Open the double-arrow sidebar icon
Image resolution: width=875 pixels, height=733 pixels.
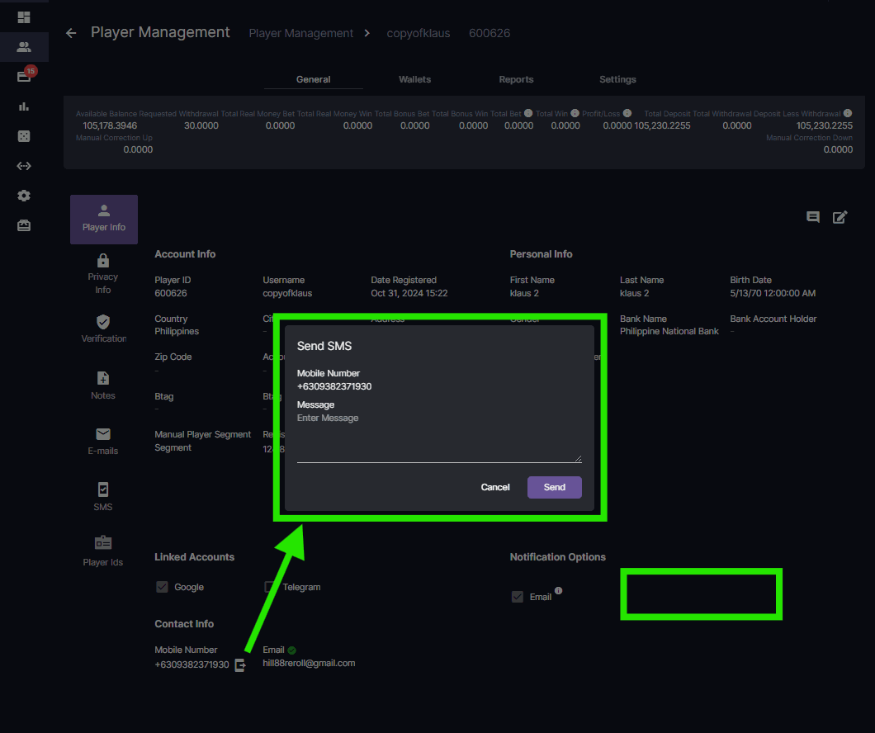click(x=24, y=166)
